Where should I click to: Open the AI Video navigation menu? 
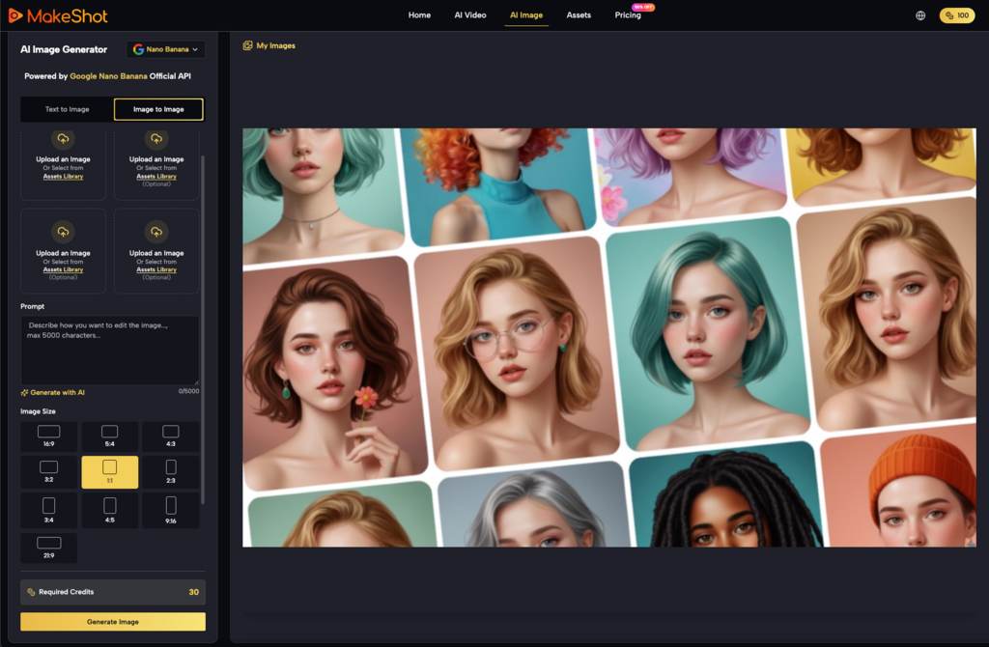[x=470, y=15]
